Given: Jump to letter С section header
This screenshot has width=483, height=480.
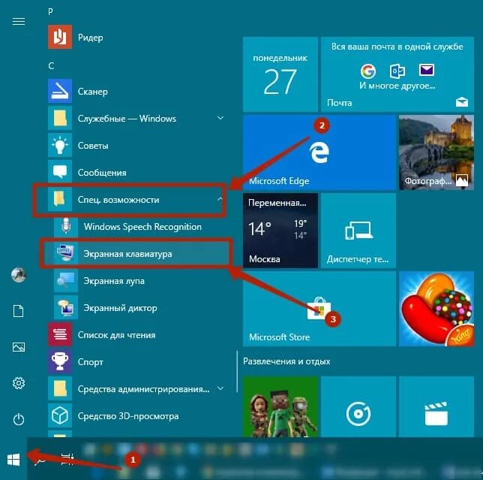Looking at the screenshot, I should click(51, 65).
